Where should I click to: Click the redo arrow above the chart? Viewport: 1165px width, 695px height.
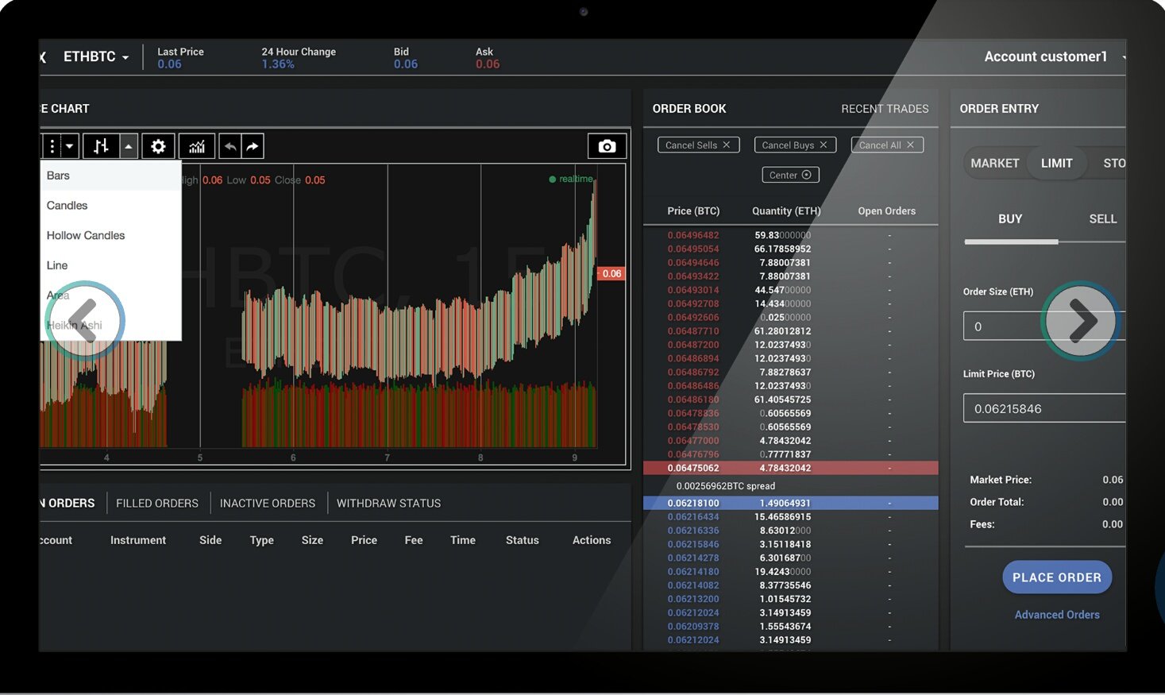[253, 145]
